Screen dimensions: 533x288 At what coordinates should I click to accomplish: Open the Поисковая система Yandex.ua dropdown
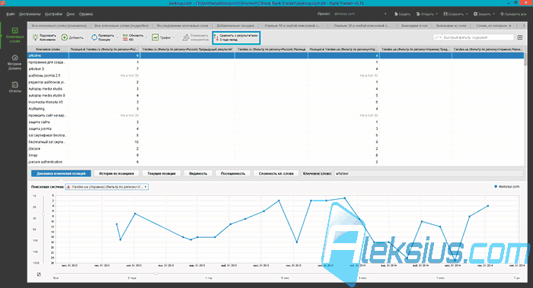(x=107, y=187)
